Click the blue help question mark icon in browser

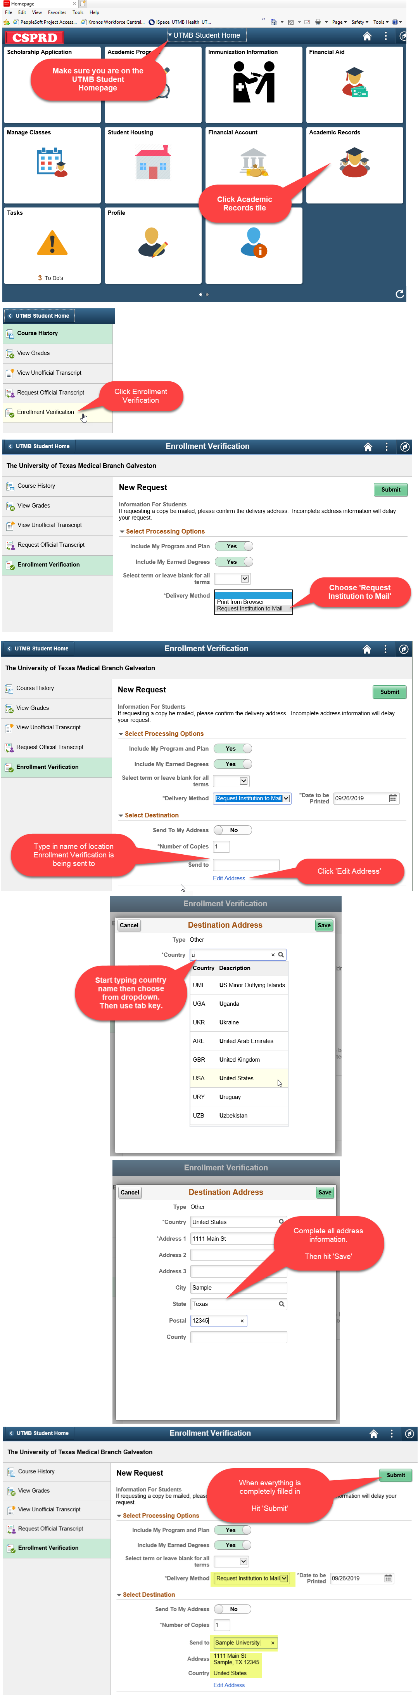(395, 22)
